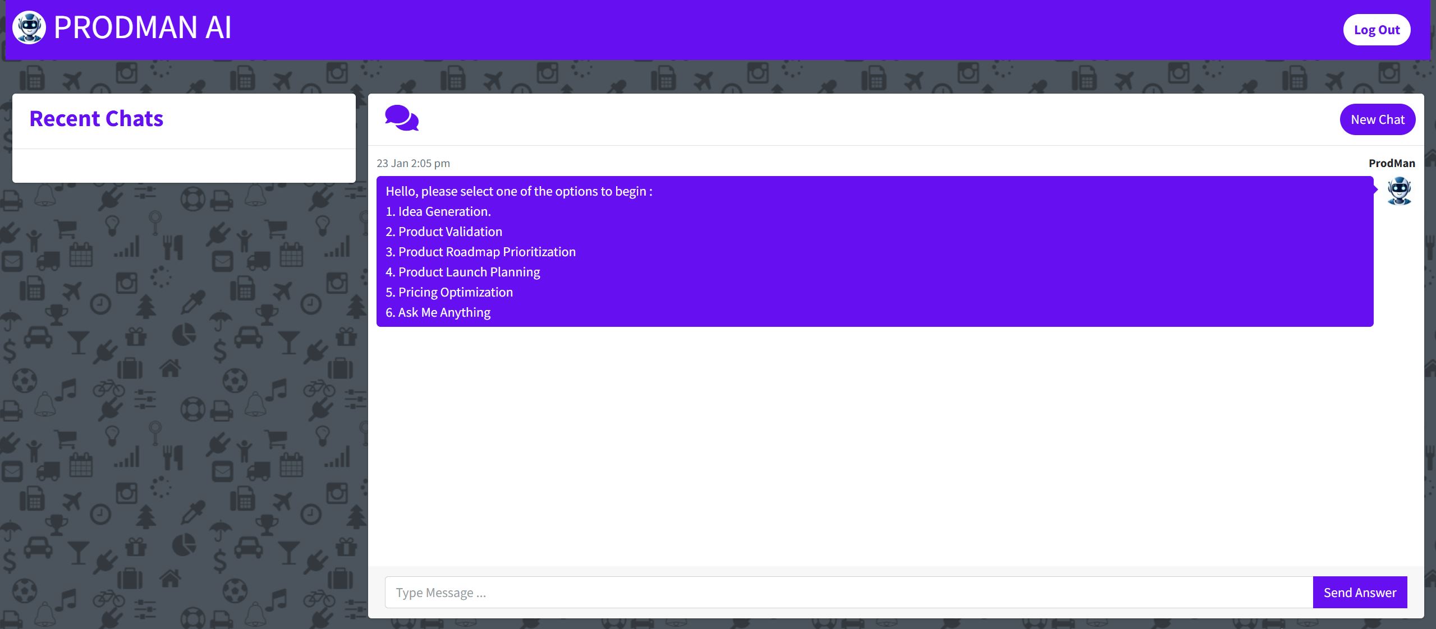Viewport: 1436px width, 629px height.
Task: Click the Ask Me Anything option line
Action: point(444,312)
